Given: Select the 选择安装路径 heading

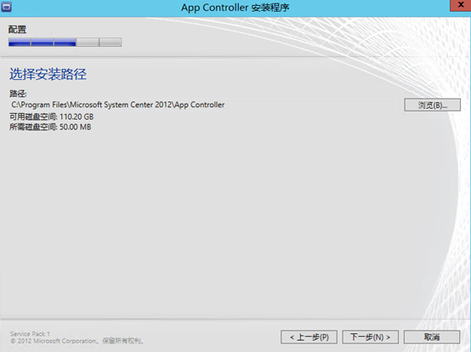Looking at the screenshot, I should (x=48, y=74).
